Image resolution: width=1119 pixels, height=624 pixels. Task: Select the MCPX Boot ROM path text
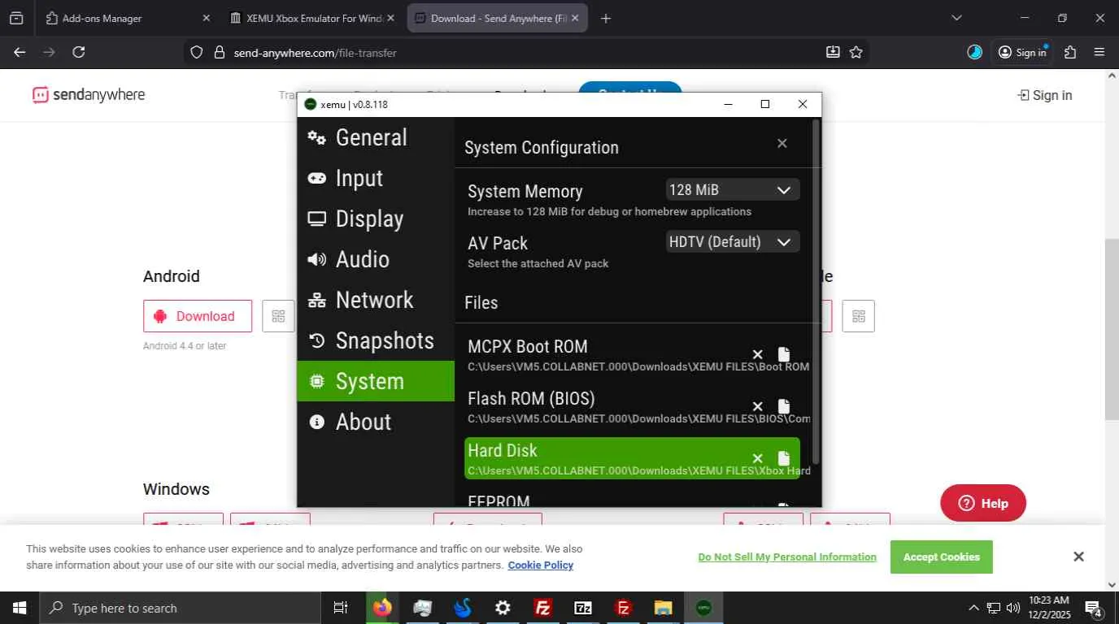click(638, 366)
